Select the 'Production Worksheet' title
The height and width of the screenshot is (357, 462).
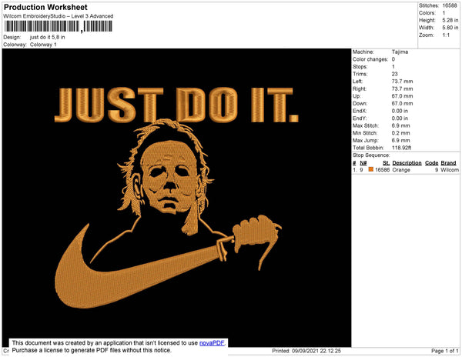click(x=45, y=7)
